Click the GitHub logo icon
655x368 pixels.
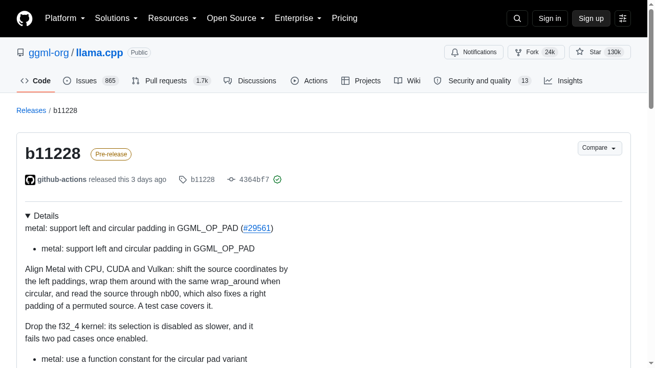[x=25, y=18]
